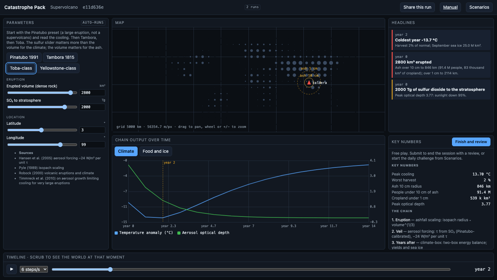This screenshot has height=280, width=497.
Task: Choose the Yellowstone-class preset
Action: (58, 68)
